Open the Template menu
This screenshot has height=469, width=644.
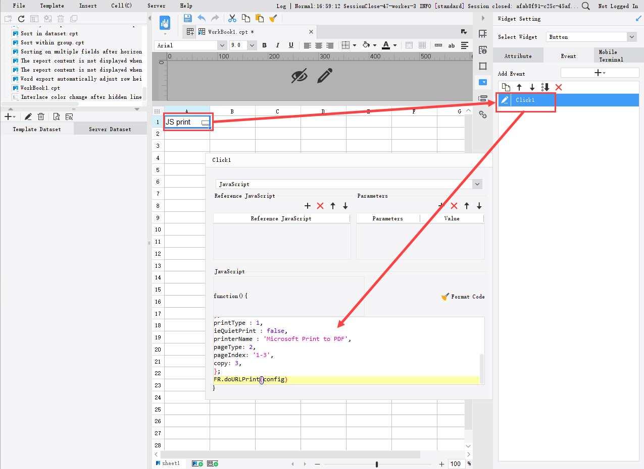click(52, 6)
